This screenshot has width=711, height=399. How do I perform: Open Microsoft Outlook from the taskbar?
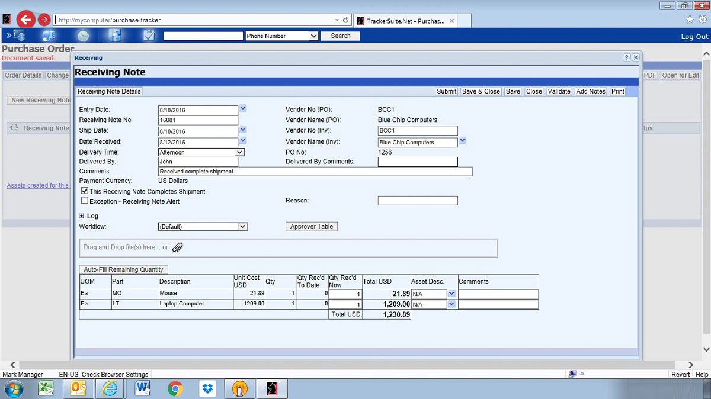click(77, 389)
